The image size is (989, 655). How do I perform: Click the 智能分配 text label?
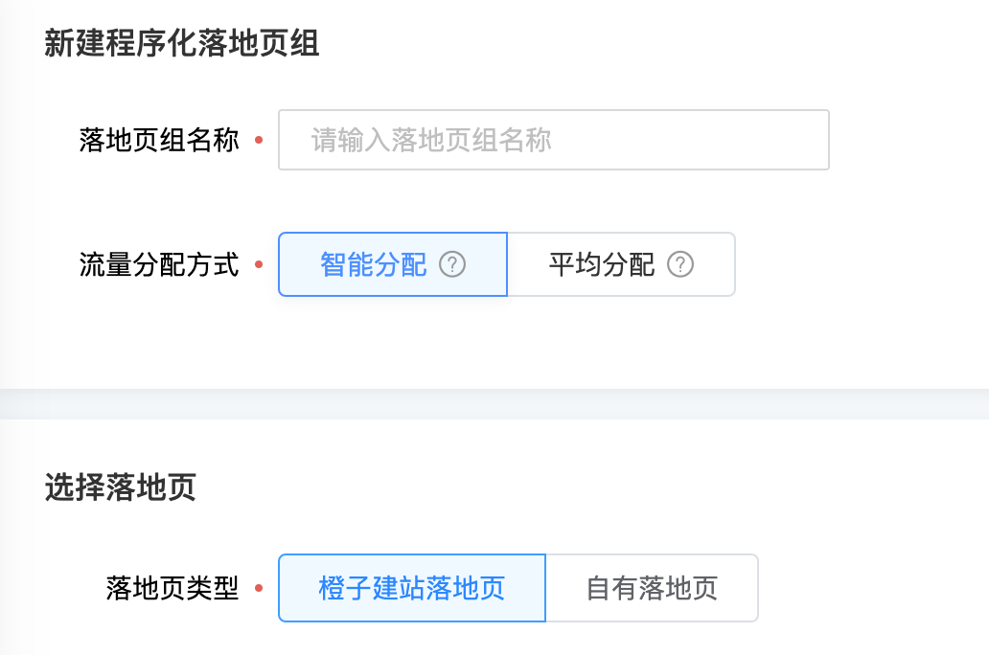tap(374, 264)
